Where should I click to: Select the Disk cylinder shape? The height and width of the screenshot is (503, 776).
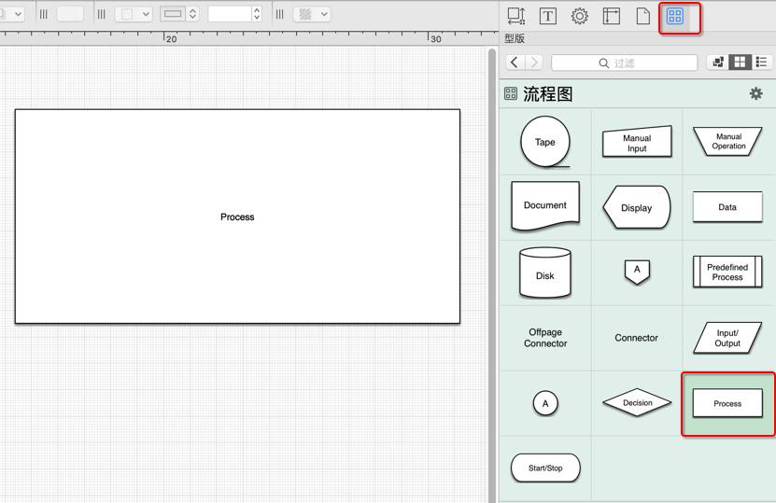pyautogui.click(x=544, y=273)
